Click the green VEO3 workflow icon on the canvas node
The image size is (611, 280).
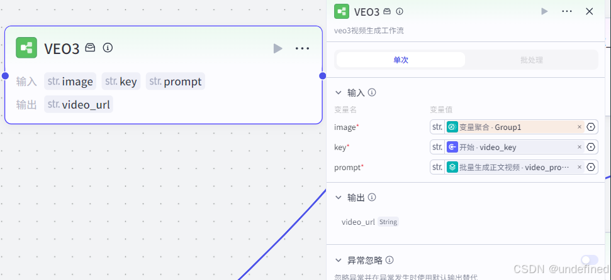(26, 48)
